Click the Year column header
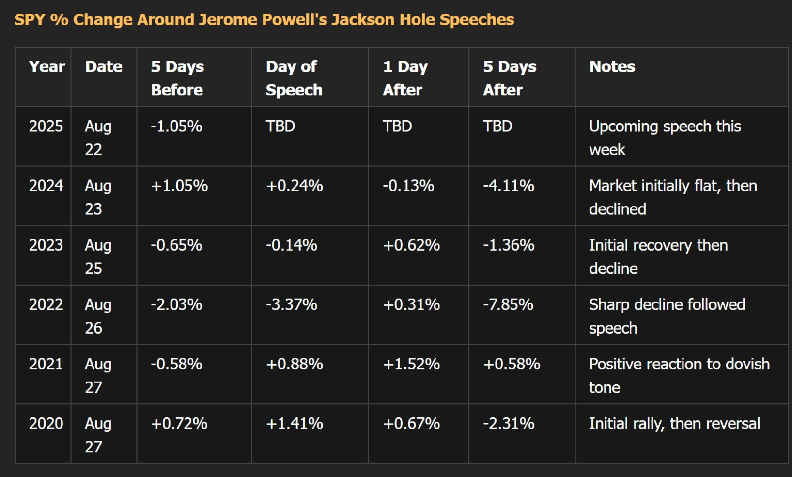 tap(47, 66)
